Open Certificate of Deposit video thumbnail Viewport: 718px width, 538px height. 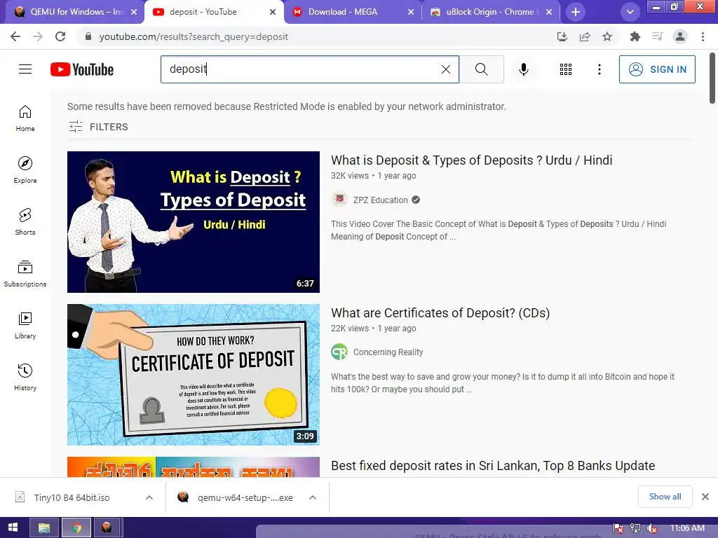pyautogui.click(x=194, y=375)
